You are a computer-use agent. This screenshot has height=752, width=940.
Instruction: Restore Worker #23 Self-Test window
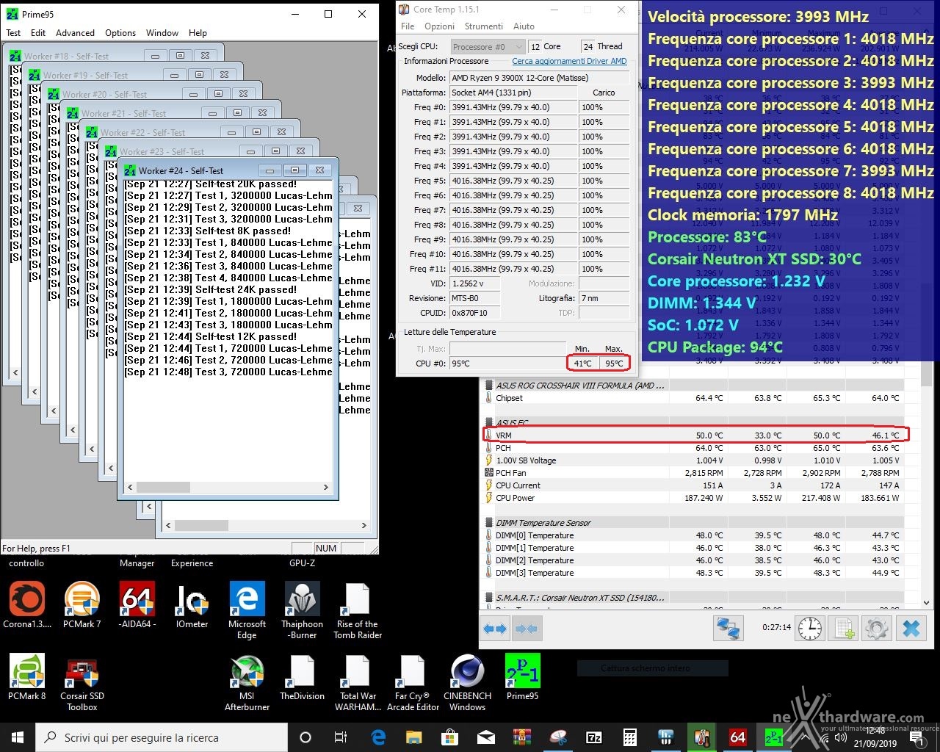pyautogui.click(x=275, y=151)
